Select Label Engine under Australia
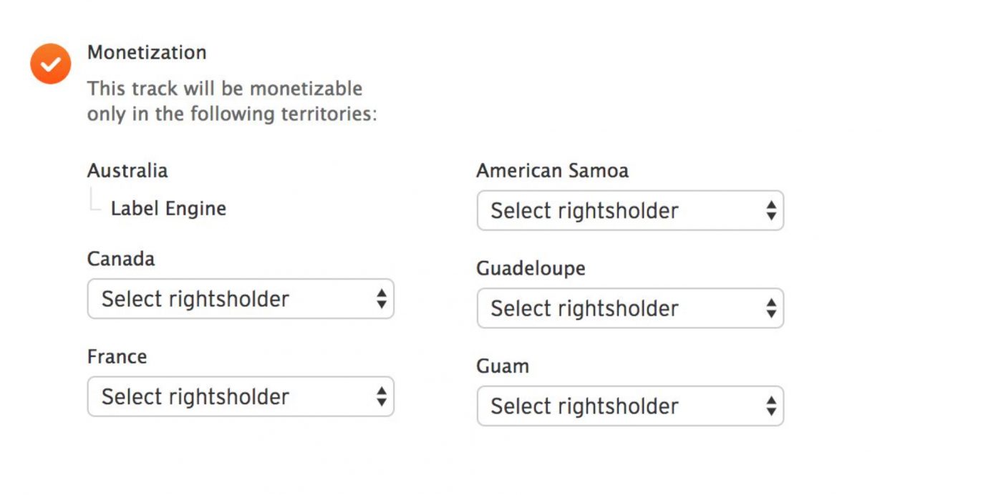The image size is (991, 495). point(168,208)
